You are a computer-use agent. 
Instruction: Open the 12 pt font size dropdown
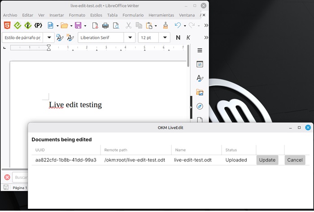165,38
